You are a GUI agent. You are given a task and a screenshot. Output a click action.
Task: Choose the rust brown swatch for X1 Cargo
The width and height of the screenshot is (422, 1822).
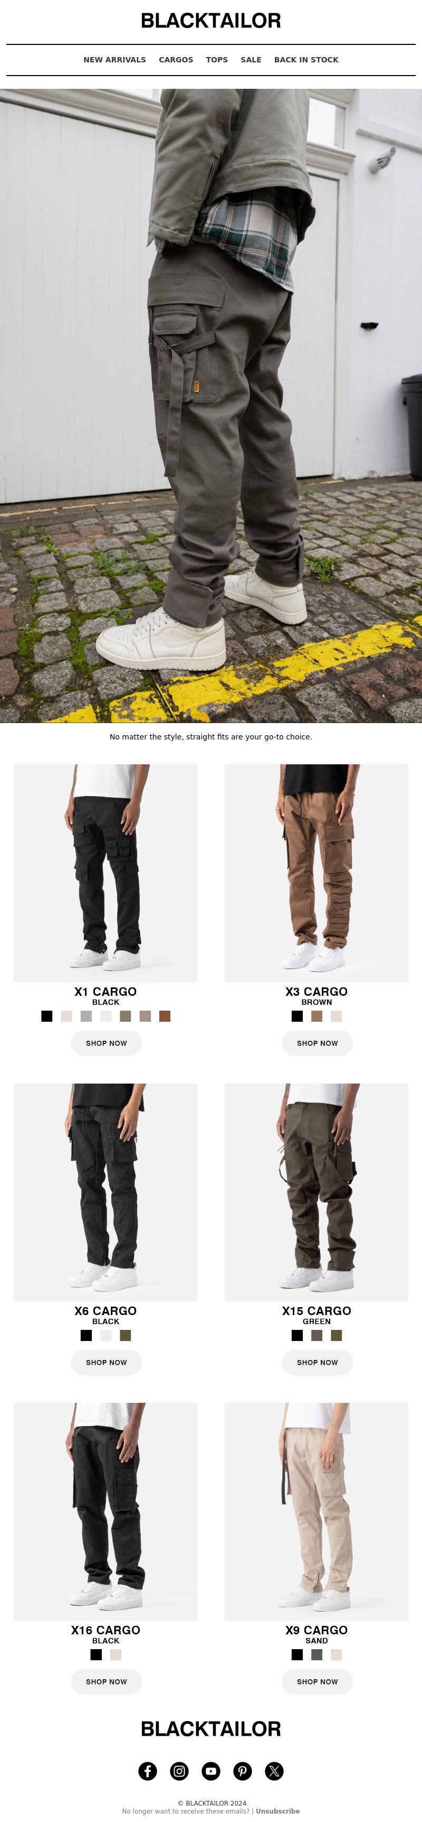point(165,1016)
